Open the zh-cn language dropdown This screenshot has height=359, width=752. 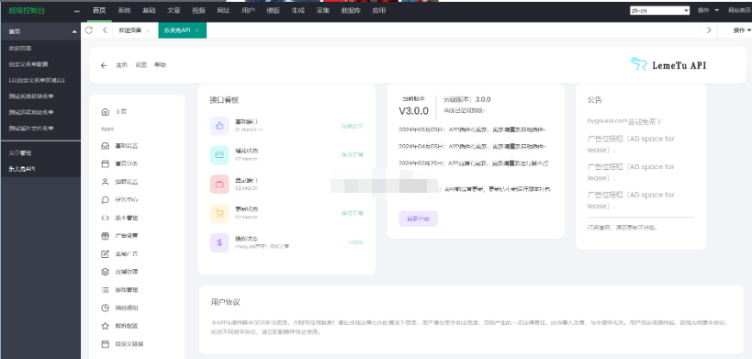[660, 10]
